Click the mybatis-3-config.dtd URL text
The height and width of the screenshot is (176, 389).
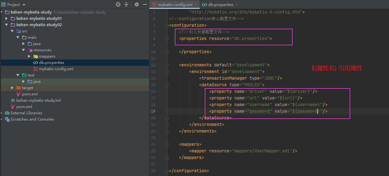pyautogui.click(x=246, y=12)
